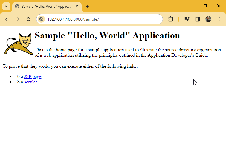This screenshot has width=226, height=144.
Task: View site information globe icon
Action: [x=41, y=19]
